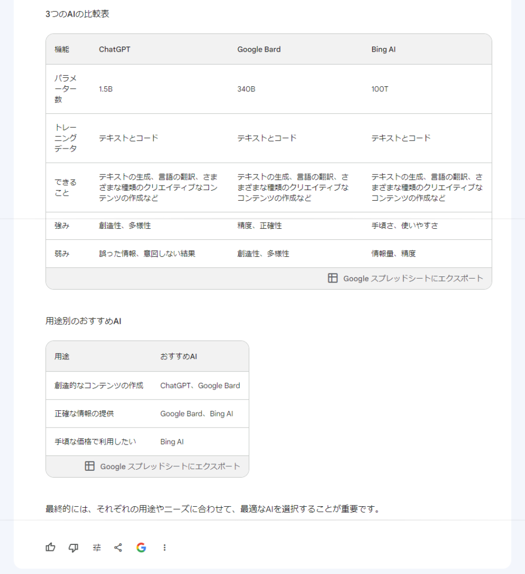The width and height of the screenshot is (525, 574).
Task: Click the thumbs up icon
Action: click(50, 548)
